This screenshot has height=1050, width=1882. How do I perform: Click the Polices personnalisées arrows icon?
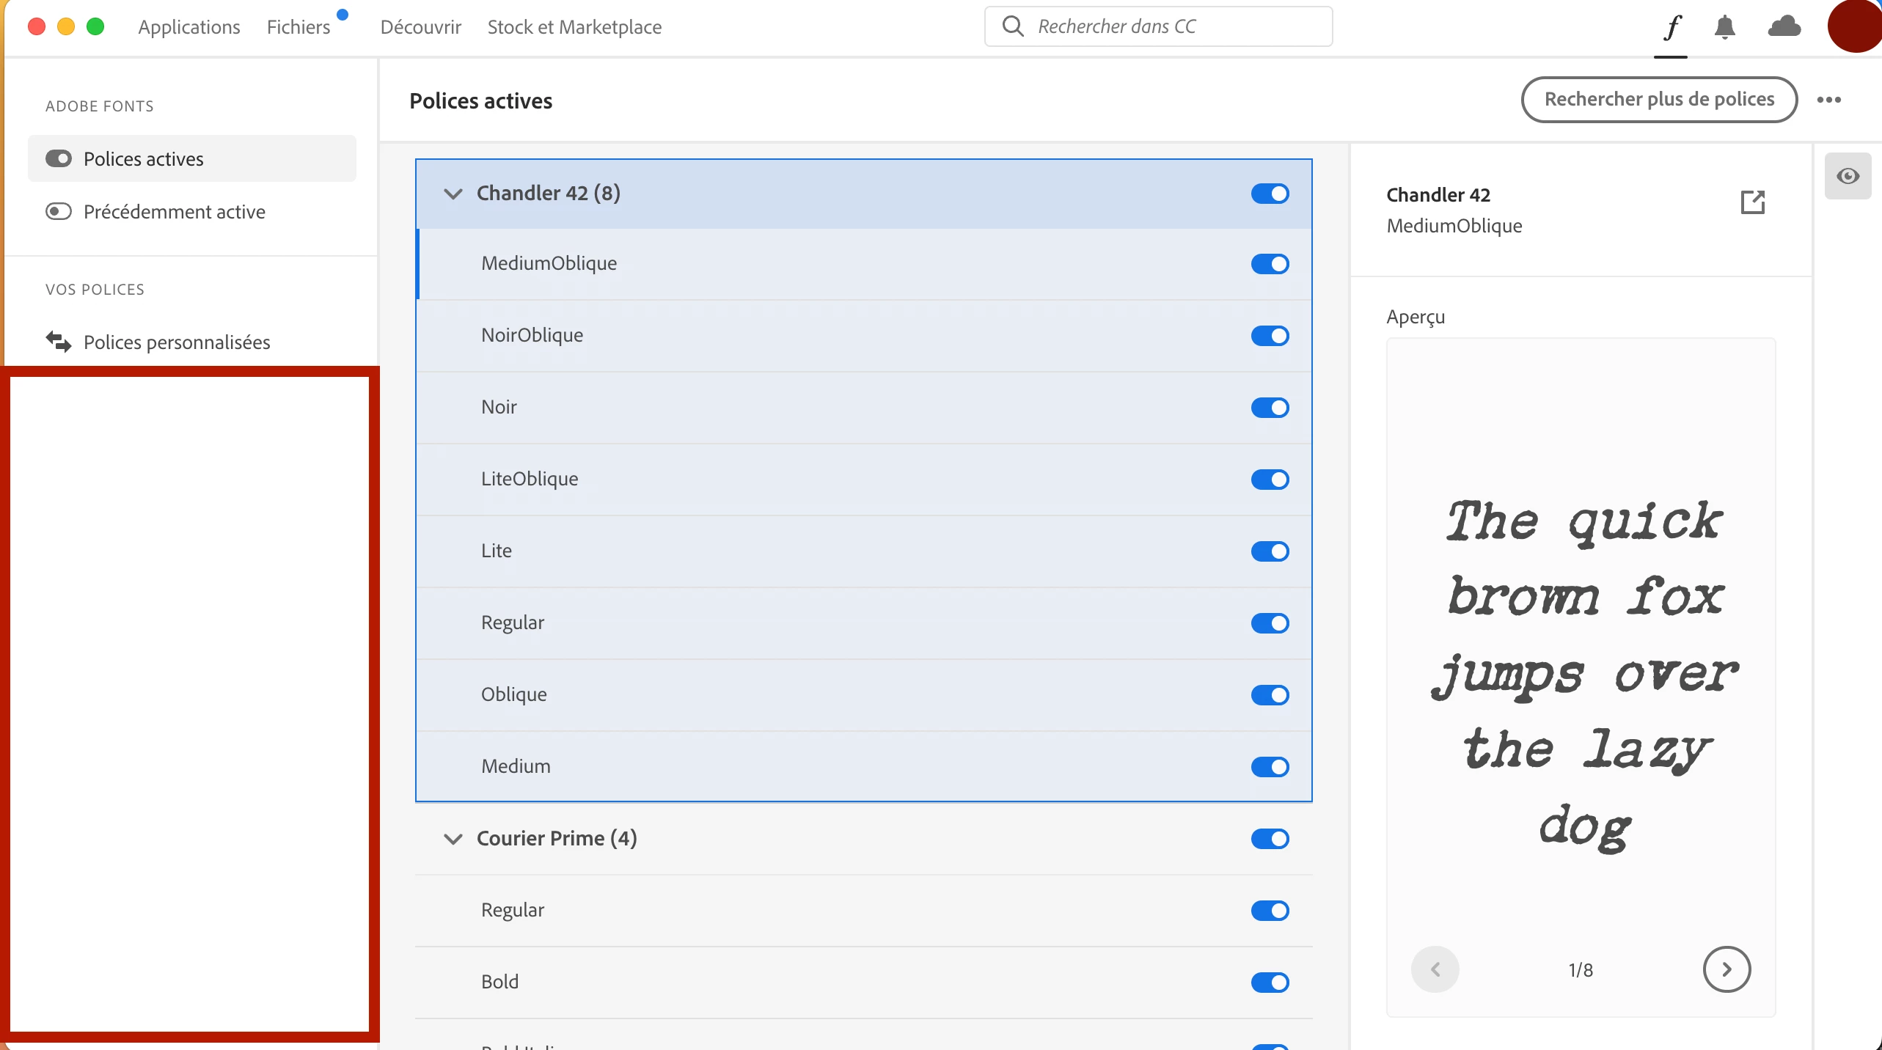[x=59, y=342]
